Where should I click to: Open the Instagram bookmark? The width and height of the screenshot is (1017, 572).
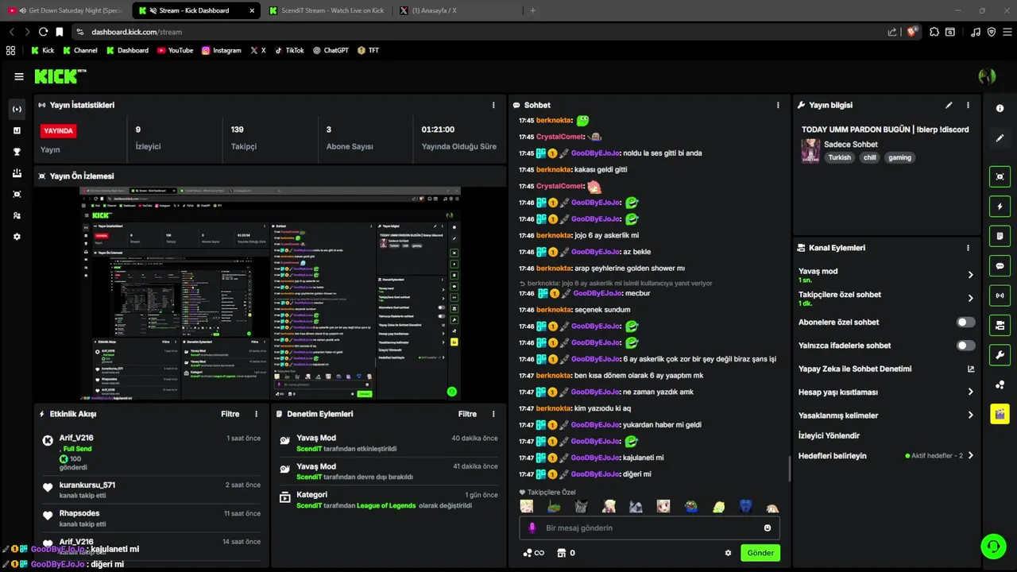[221, 50]
